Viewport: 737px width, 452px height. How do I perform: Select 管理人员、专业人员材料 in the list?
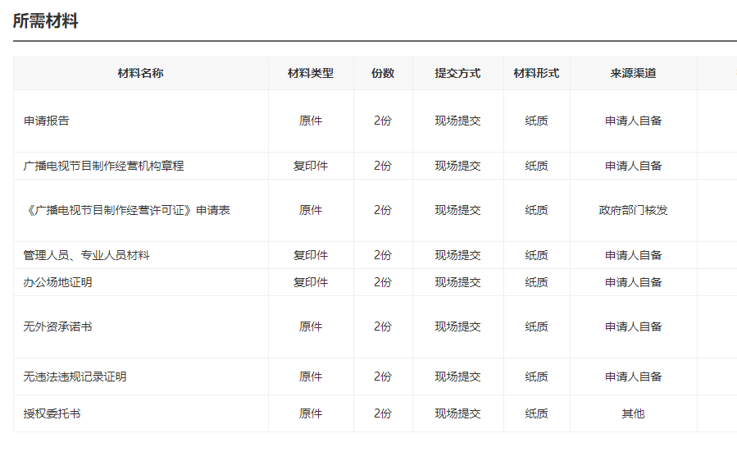click(x=86, y=255)
